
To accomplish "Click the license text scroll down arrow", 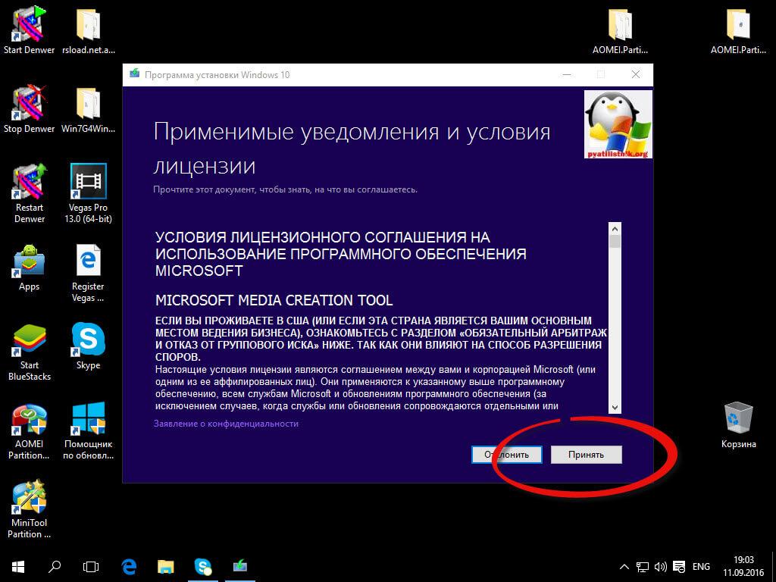I will tap(615, 408).
